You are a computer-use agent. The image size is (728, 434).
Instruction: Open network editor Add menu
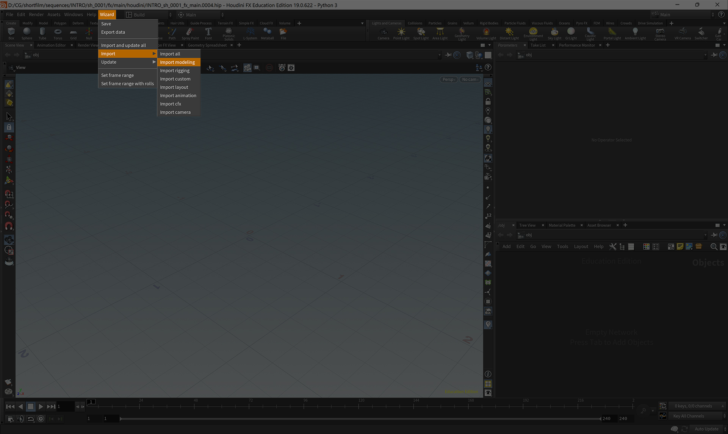(506, 247)
